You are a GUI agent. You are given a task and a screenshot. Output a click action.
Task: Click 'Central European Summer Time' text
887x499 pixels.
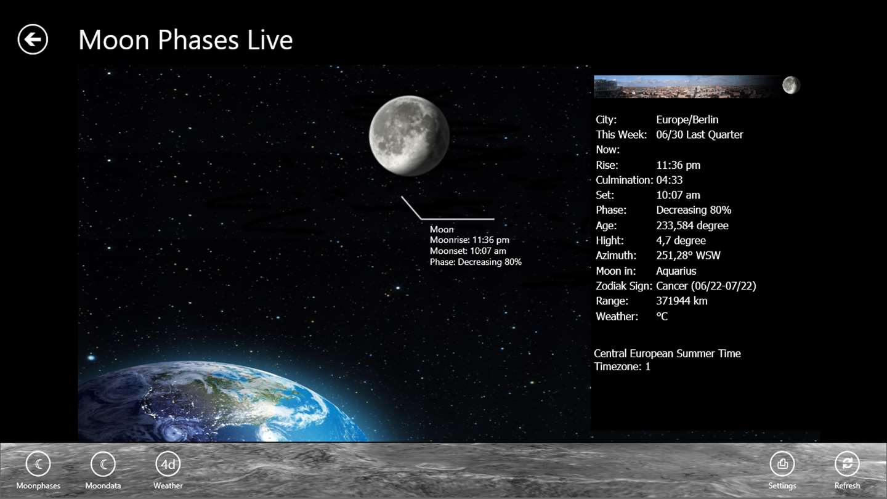(x=667, y=354)
